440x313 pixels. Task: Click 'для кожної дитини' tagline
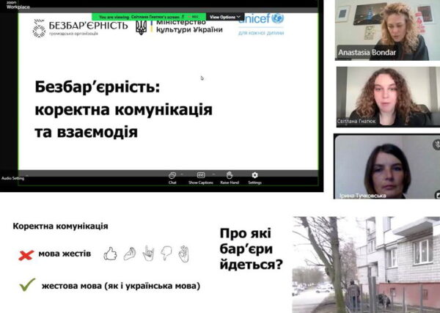[x=261, y=33]
